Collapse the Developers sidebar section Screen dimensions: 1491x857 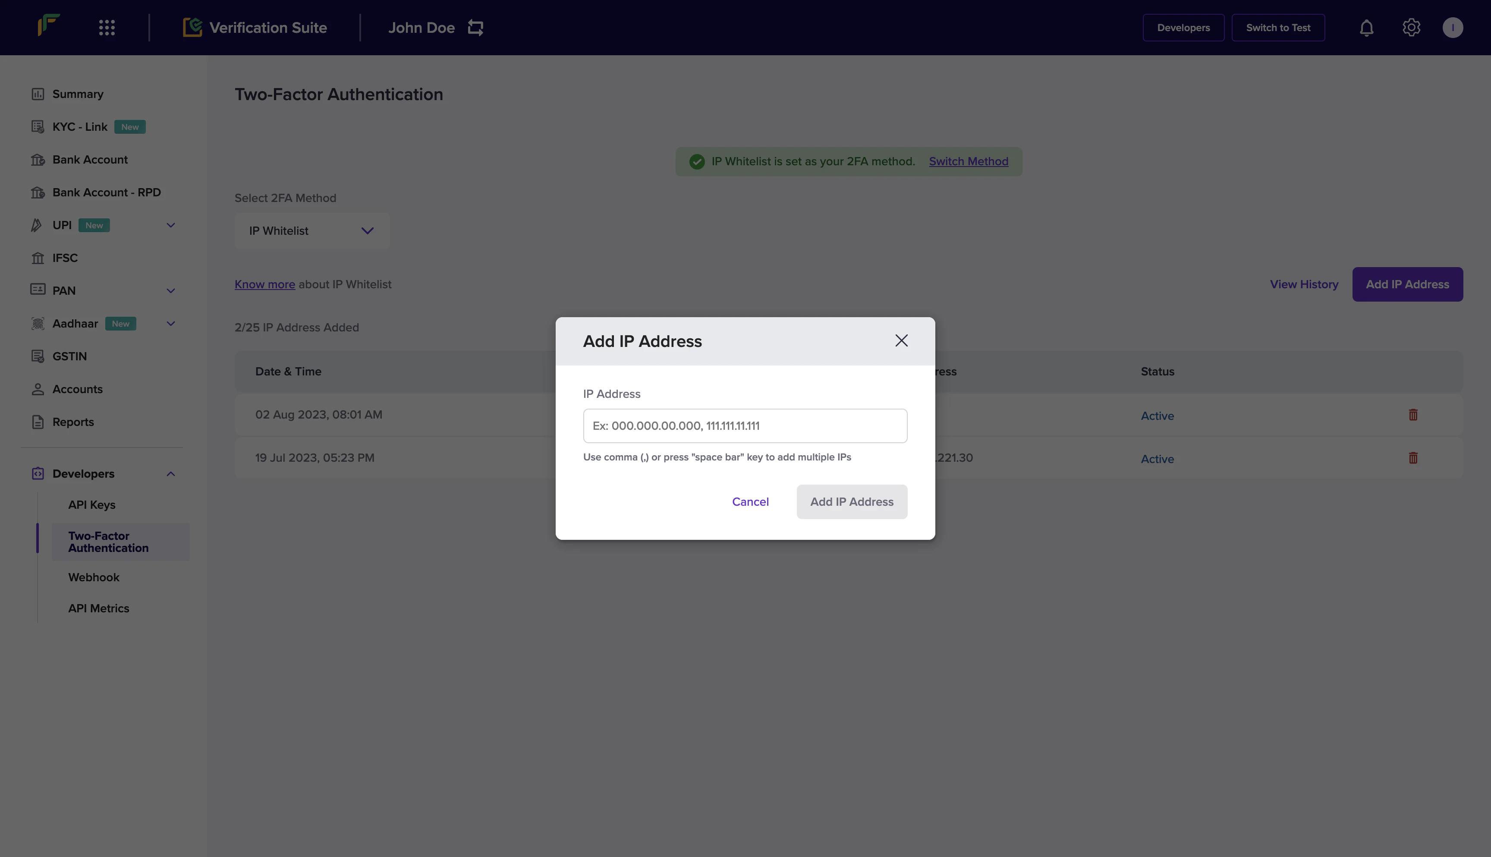171,474
